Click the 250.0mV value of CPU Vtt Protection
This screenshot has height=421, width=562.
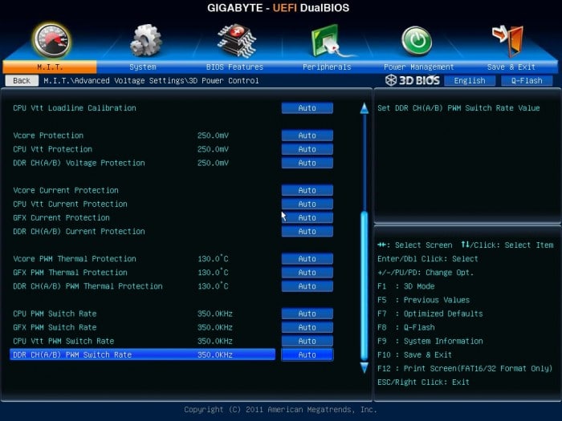[213, 149]
